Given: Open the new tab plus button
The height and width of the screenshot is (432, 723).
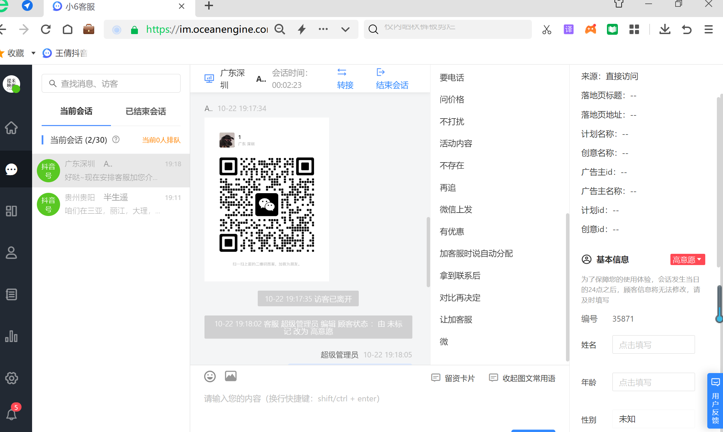Looking at the screenshot, I should point(209,5).
